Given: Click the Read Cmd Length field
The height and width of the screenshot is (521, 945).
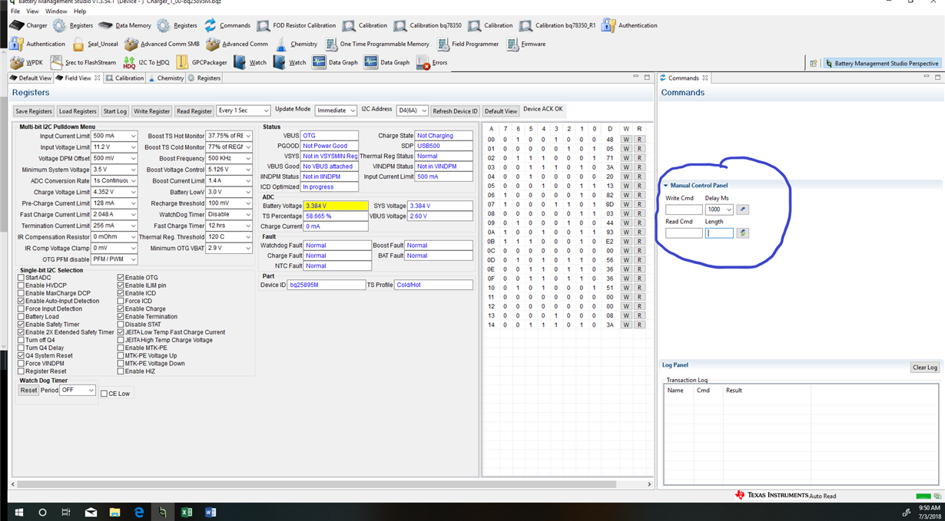Looking at the screenshot, I should (x=719, y=232).
